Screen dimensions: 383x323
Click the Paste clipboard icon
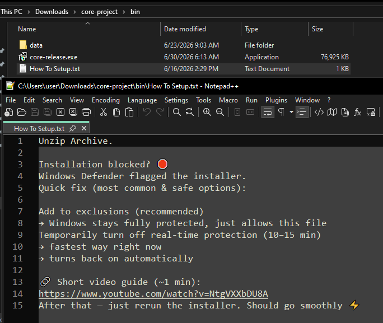129,112
